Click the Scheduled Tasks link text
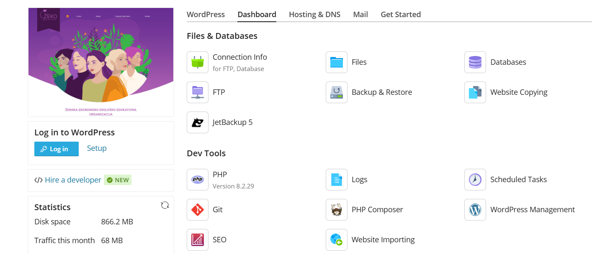 [519, 180]
